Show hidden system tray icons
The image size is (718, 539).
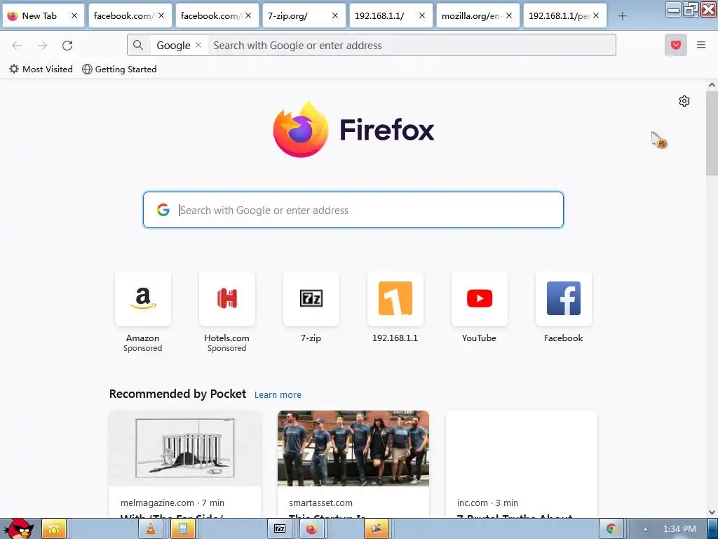[645, 529]
